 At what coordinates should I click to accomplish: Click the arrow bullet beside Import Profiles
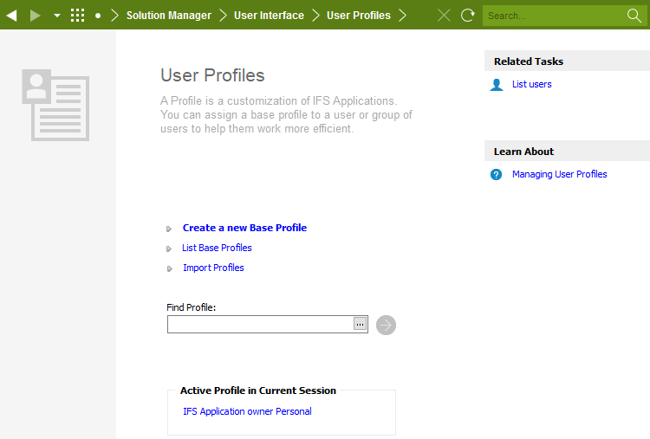click(x=169, y=268)
